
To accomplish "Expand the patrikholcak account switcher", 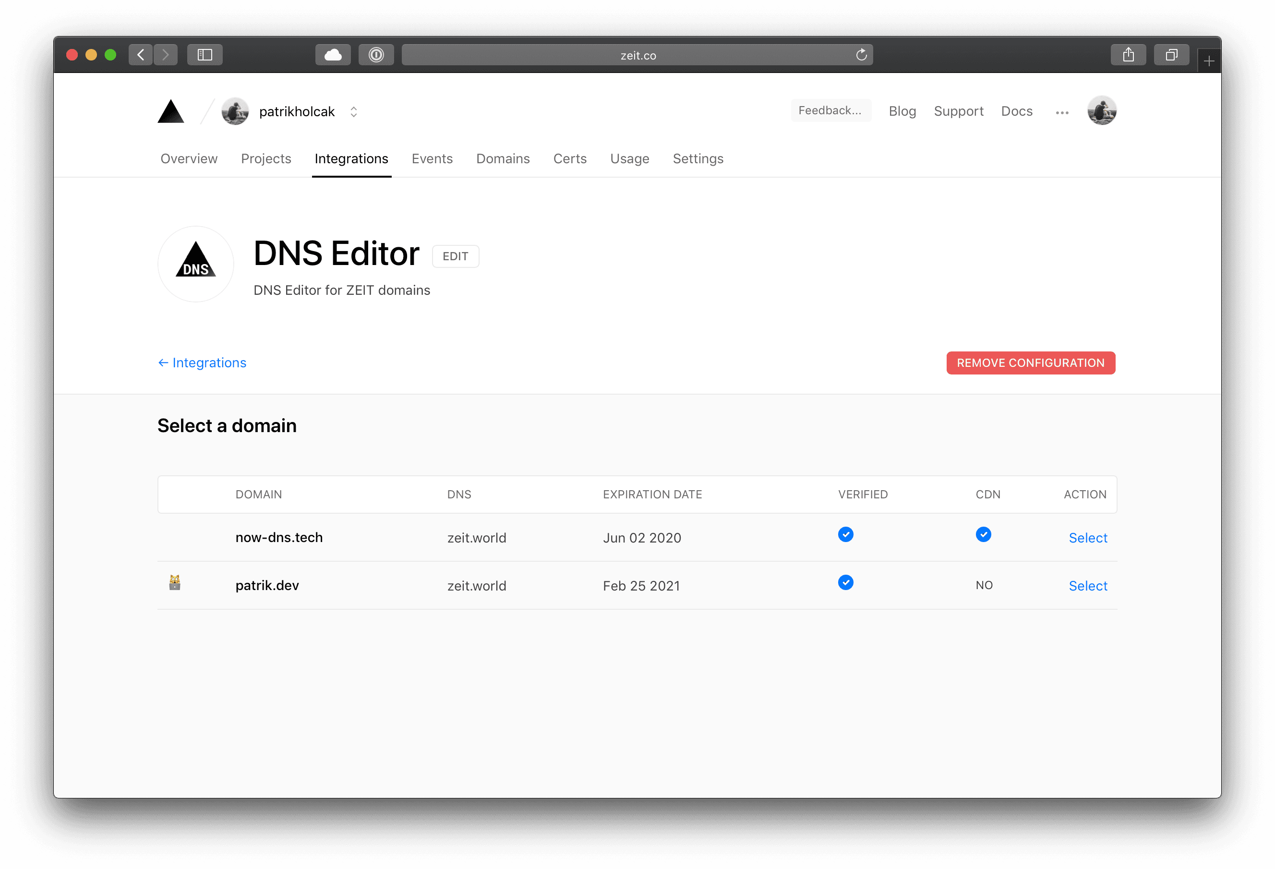I will 354,112.
